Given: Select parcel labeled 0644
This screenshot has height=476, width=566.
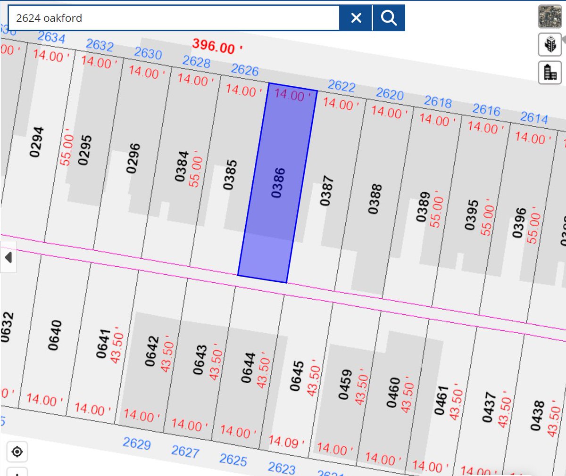Looking at the screenshot, I should (x=248, y=368).
